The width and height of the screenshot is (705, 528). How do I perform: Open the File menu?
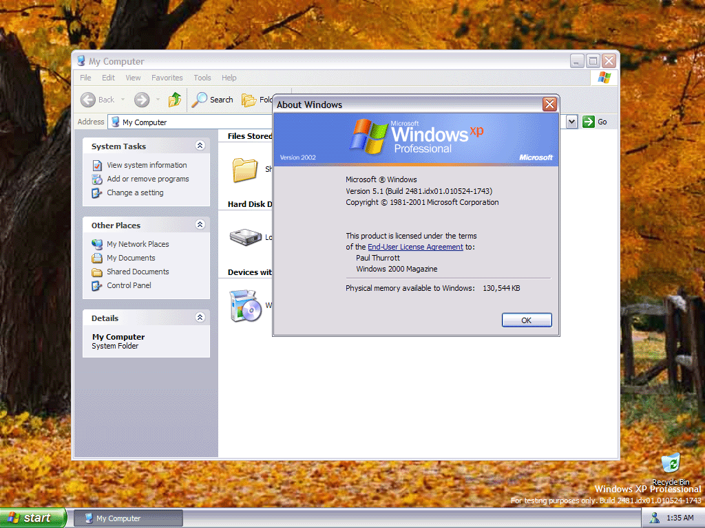[x=85, y=78]
